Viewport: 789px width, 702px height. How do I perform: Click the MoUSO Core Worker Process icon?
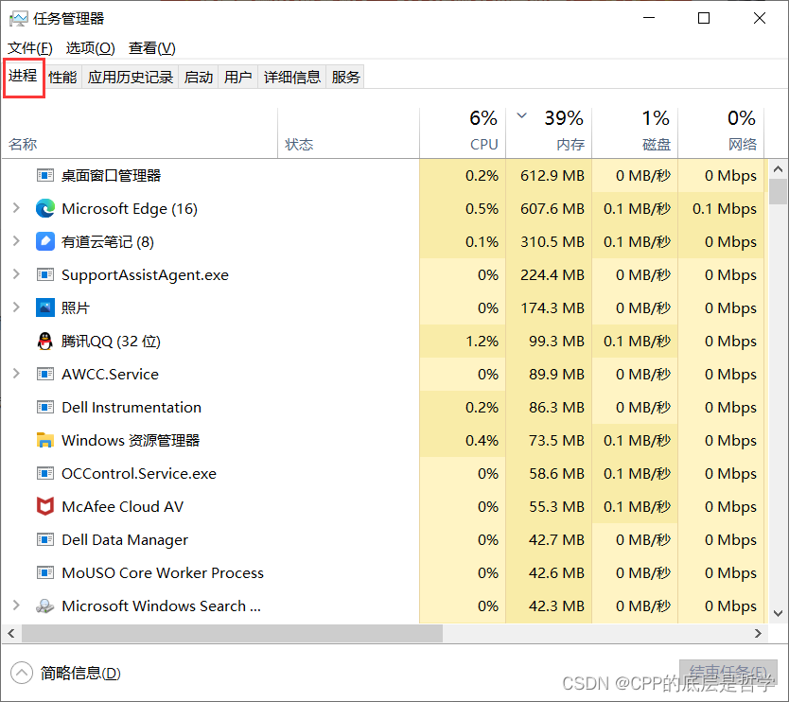tap(45, 572)
